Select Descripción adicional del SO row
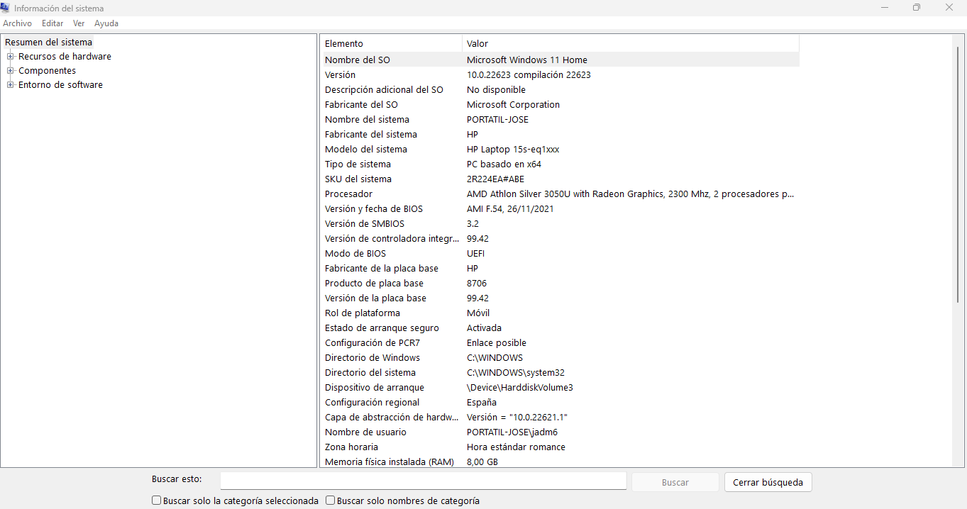 tap(560, 90)
